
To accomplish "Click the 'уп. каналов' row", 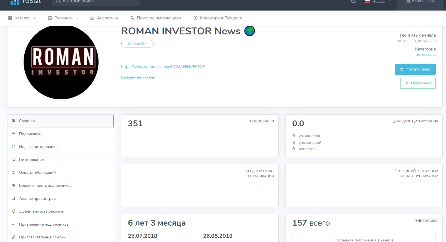I will (x=306, y=136).
